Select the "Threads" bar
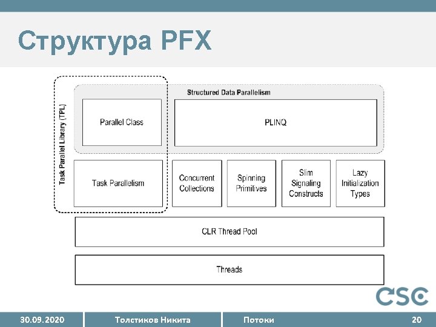The width and height of the screenshot is (436, 327). click(x=230, y=269)
